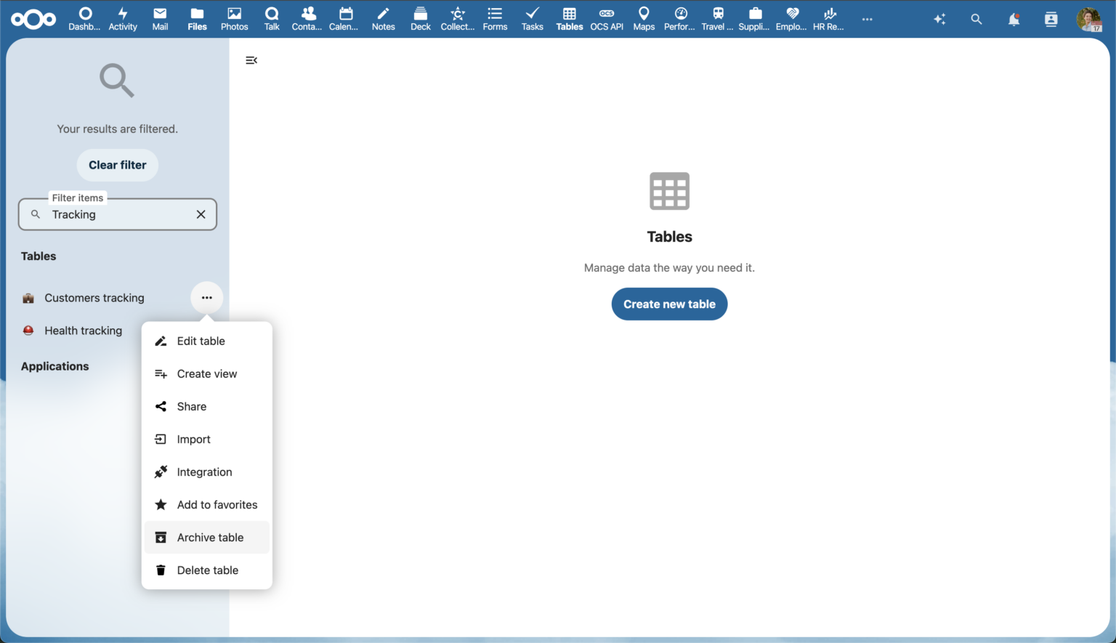1116x643 pixels.
Task: Open the Dashboard app
Action: [x=84, y=19]
